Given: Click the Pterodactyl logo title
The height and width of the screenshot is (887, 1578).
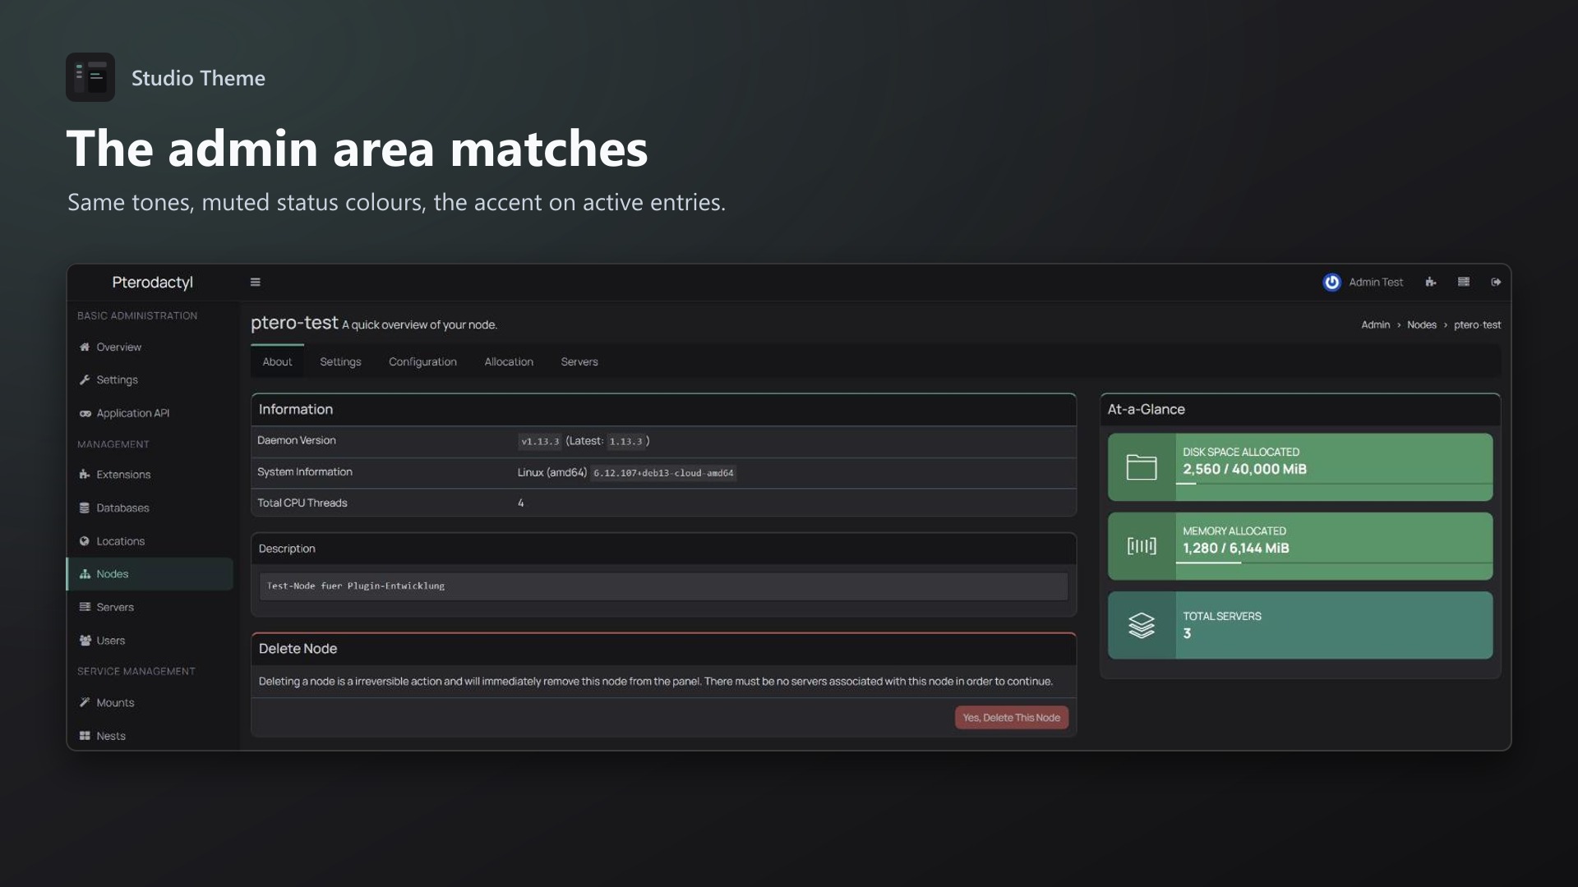Looking at the screenshot, I should pyautogui.click(x=153, y=282).
